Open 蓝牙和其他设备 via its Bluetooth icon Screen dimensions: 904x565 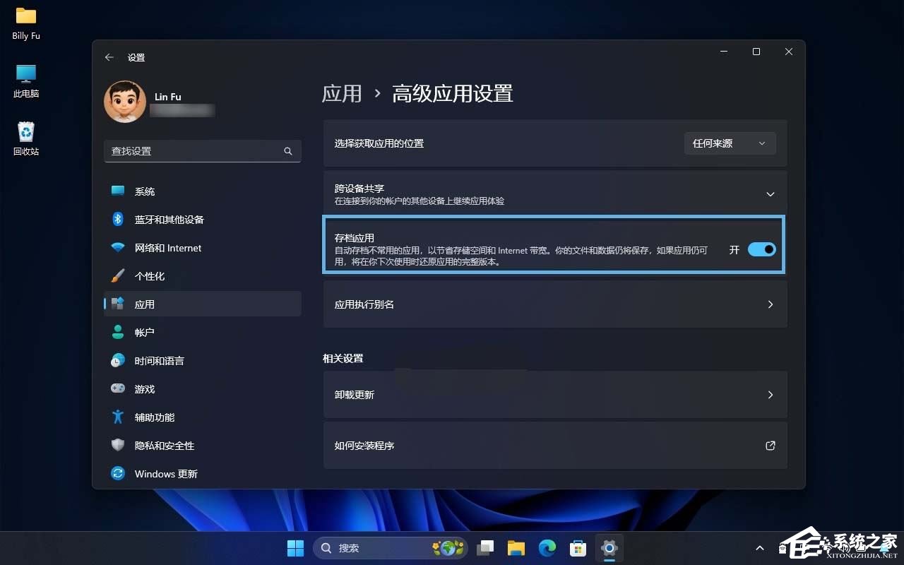[117, 219]
